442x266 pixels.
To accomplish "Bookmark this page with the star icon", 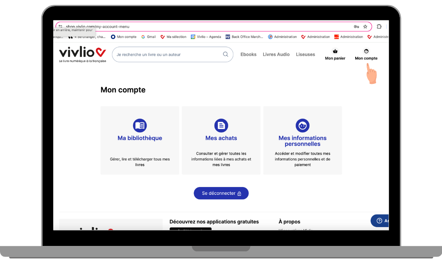I will [365, 27].
